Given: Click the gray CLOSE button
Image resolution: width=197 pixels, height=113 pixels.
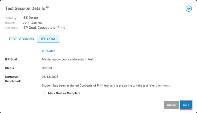Looking at the screenshot, I should [x=171, y=105].
